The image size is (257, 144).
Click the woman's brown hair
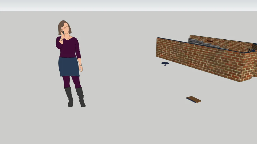point(60,27)
